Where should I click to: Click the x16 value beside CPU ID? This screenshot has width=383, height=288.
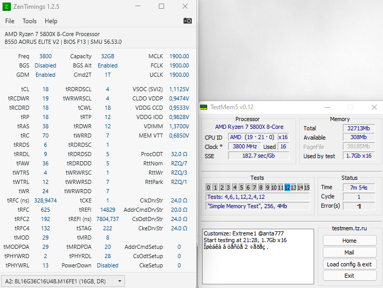[x=283, y=137]
